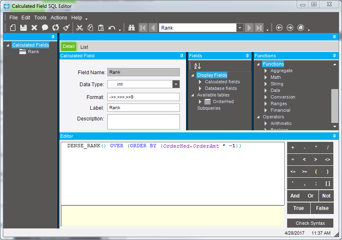This screenshot has height=240, width=342.
Task: Insert And operator button
Action: [x=295, y=196]
